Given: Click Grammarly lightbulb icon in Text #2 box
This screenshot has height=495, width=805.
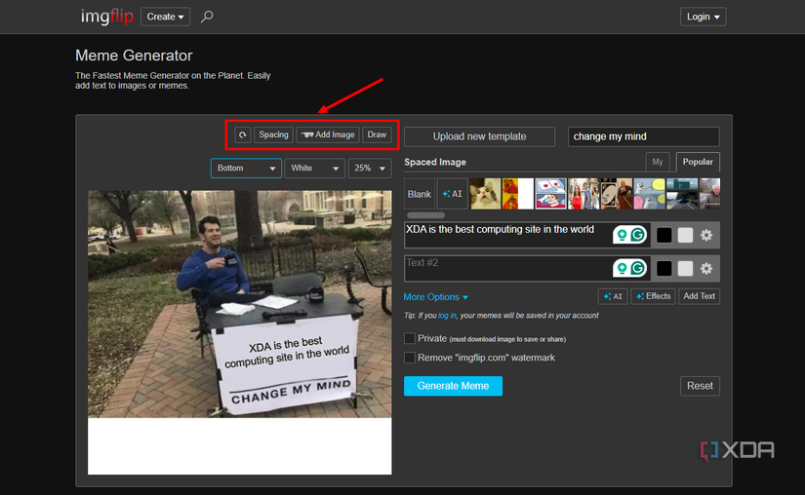Looking at the screenshot, I should pos(622,268).
